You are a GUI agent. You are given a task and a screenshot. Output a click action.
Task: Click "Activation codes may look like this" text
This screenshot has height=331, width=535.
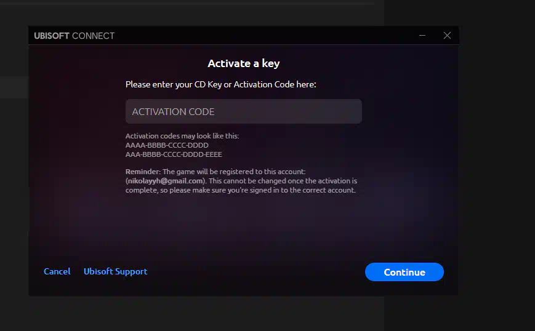point(182,136)
